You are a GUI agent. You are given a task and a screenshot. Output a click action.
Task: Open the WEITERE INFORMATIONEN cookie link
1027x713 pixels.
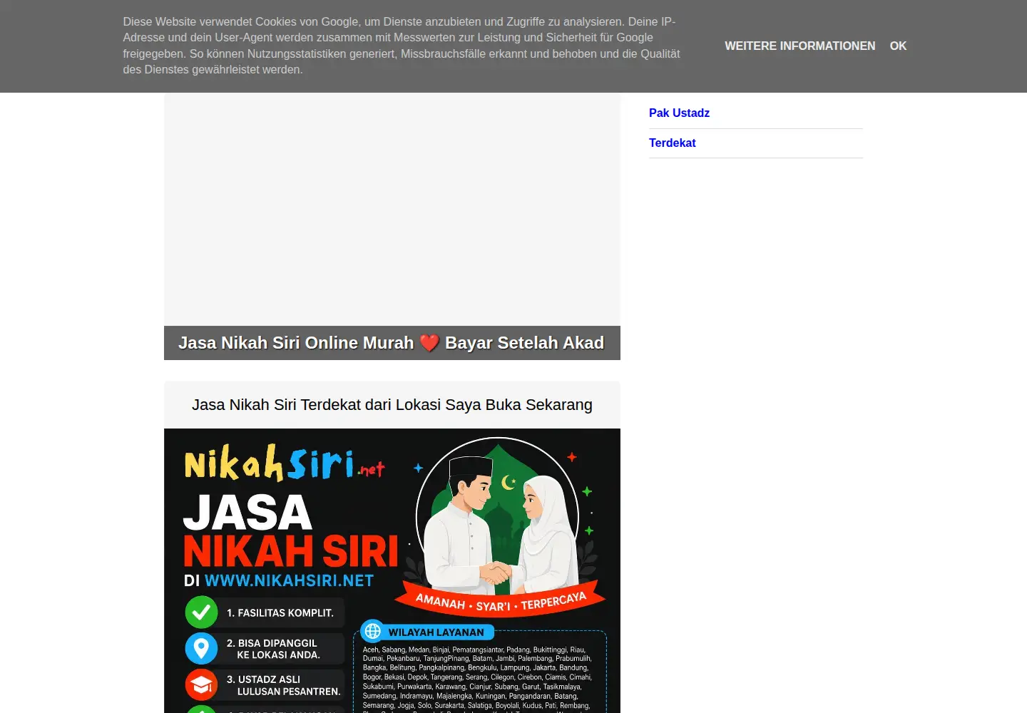pos(799,46)
